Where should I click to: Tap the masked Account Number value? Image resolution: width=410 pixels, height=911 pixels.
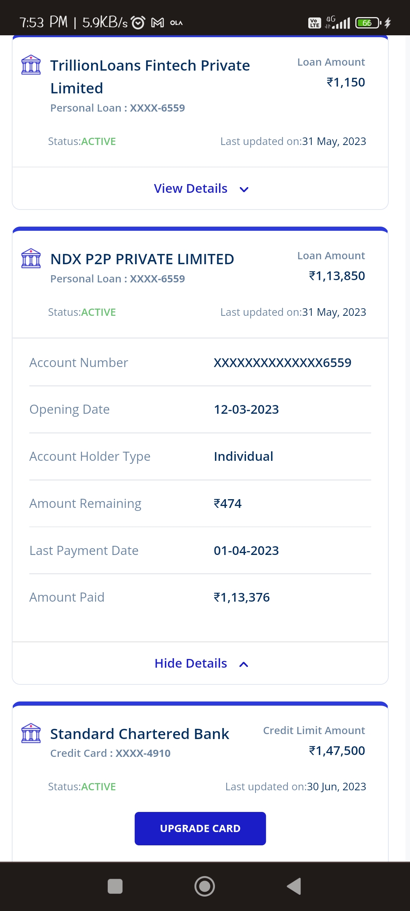click(282, 363)
